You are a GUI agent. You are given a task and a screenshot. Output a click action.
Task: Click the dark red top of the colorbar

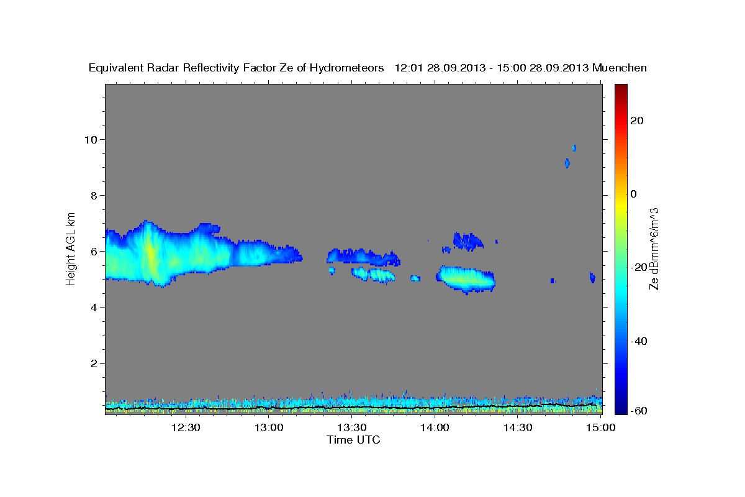pyautogui.click(x=620, y=89)
